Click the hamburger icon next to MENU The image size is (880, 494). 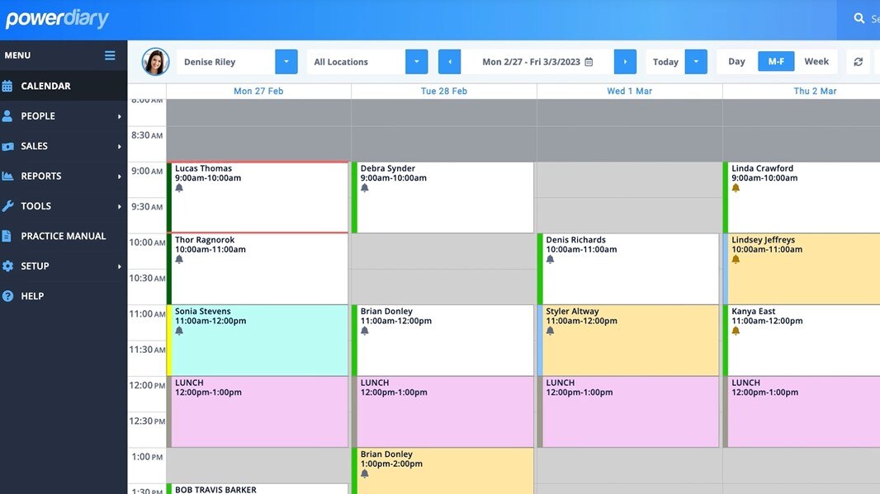(110, 54)
